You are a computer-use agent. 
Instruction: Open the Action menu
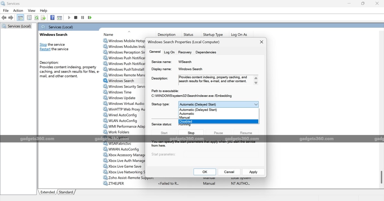point(18,10)
